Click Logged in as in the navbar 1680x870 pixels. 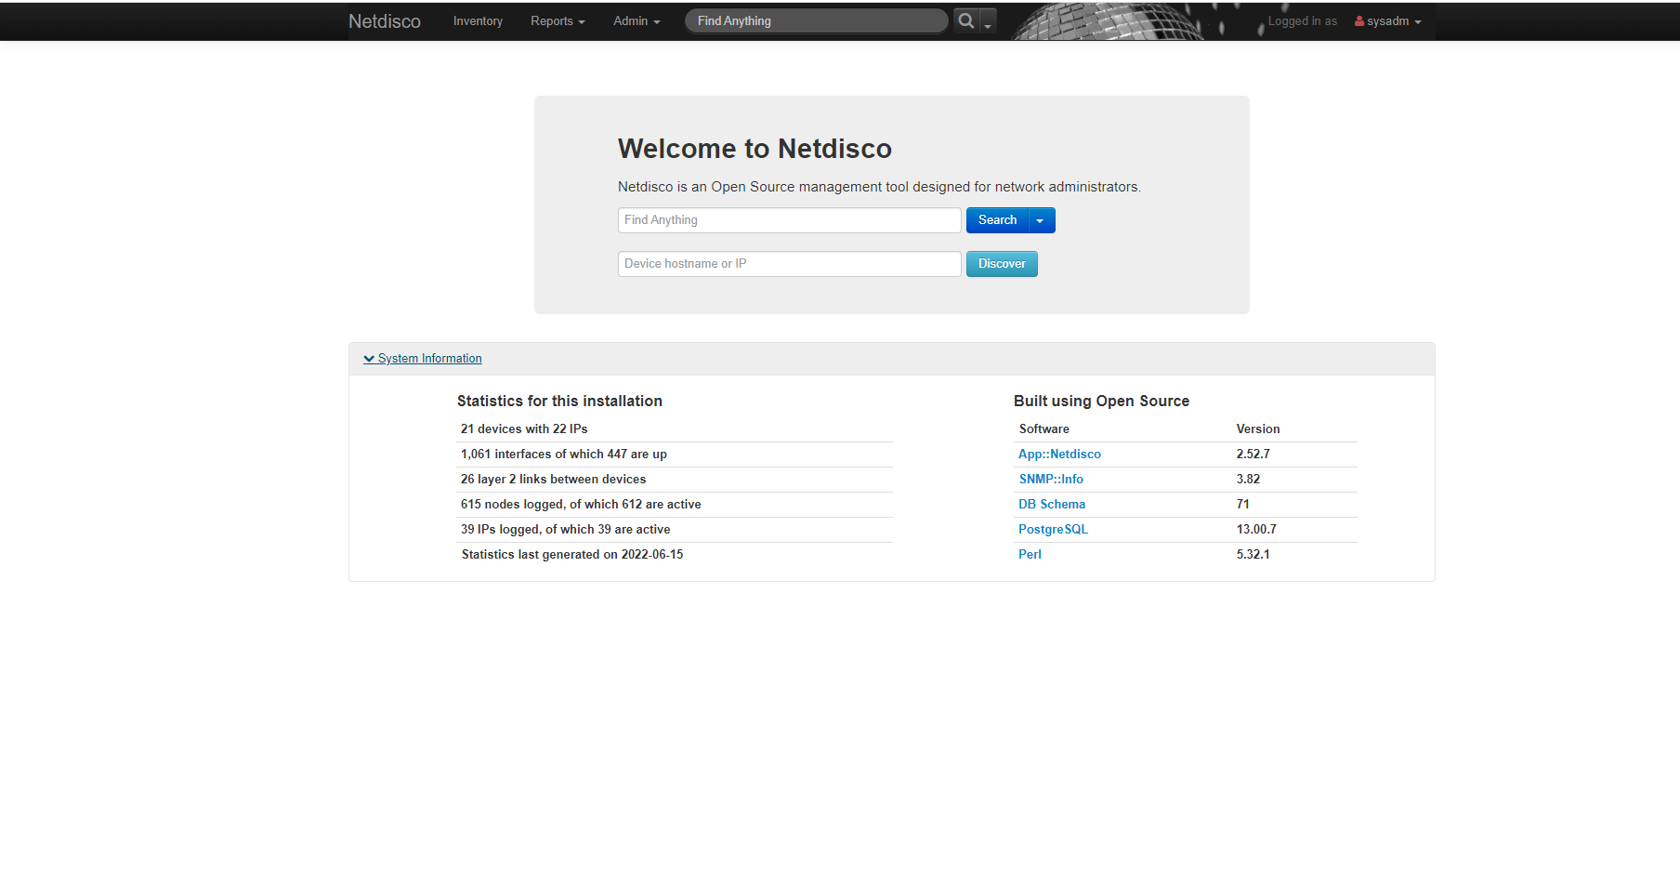(1301, 20)
